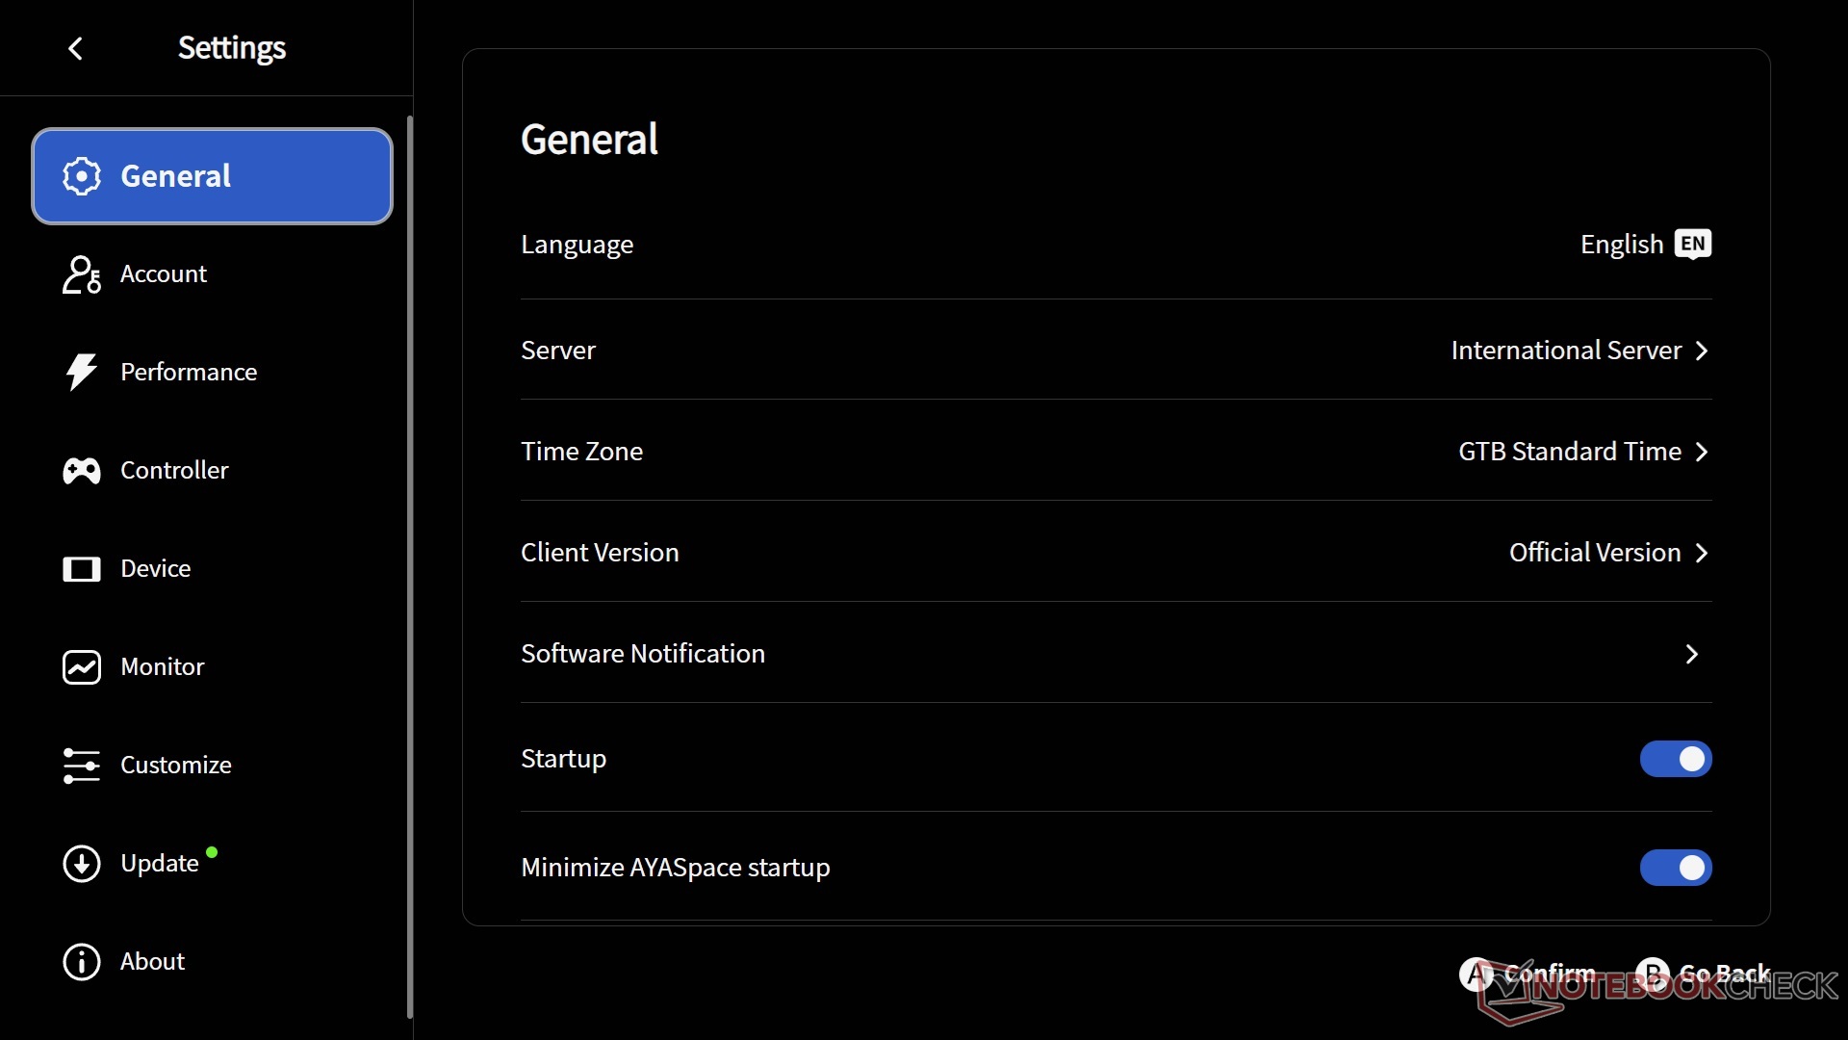Open the Monitor chart icon
Screen dimensions: 1848x1040
point(82,667)
